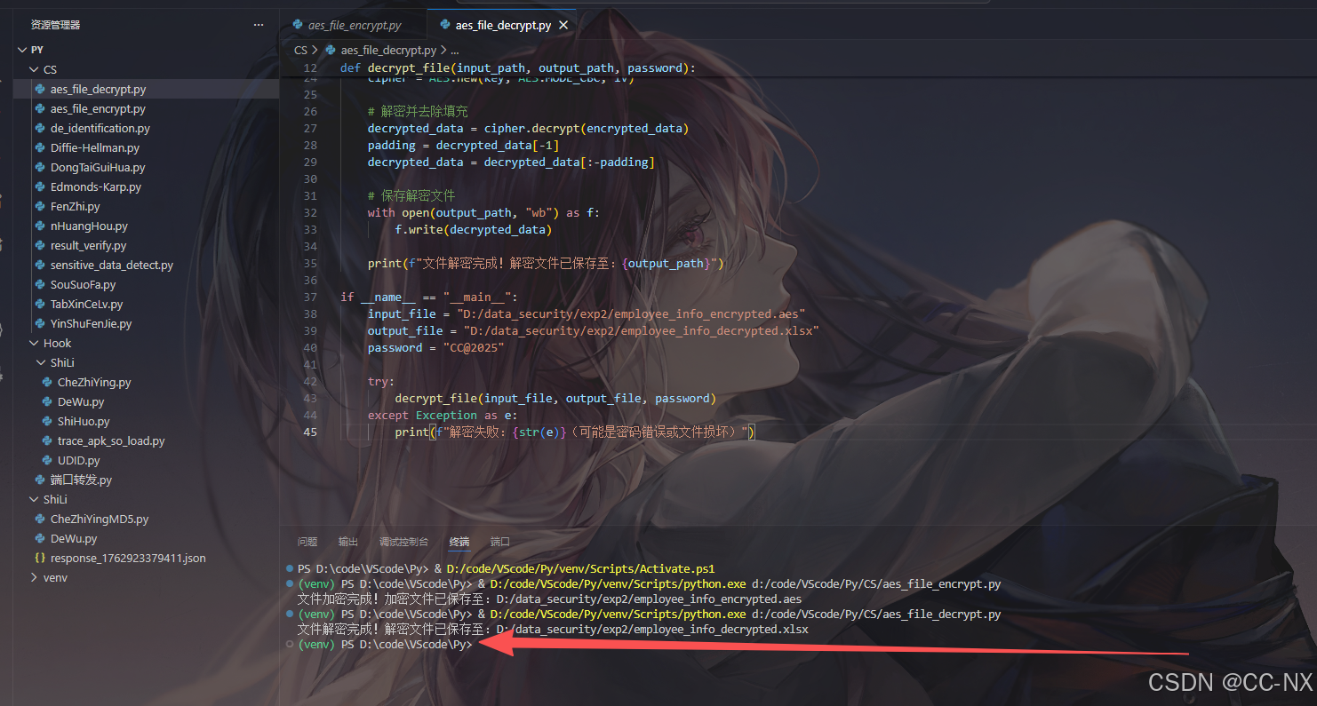Click the CS breadcrumb segment
Viewport: 1317px width, 706px height.
[x=300, y=51]
